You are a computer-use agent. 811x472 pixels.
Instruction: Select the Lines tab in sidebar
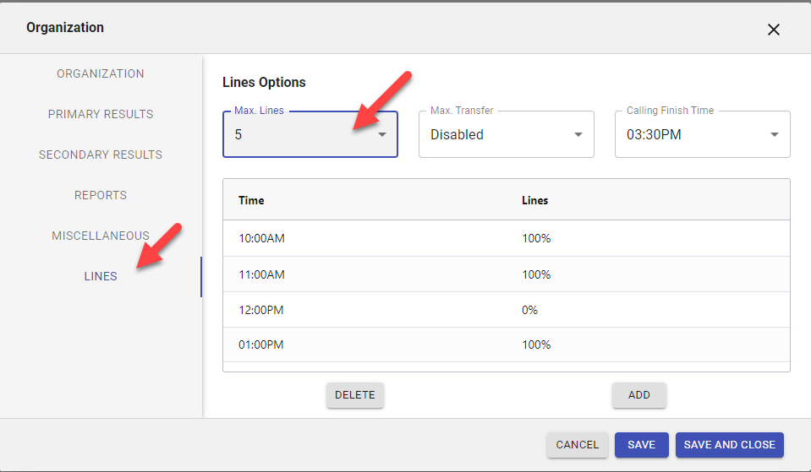pyautogui.click(x=101, y=276)
